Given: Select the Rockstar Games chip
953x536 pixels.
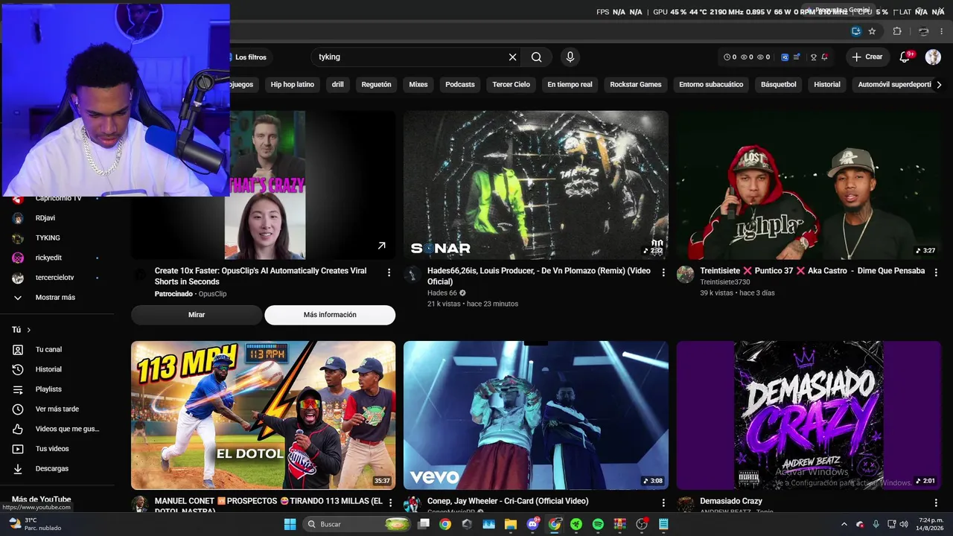Looking at the screenshot, I should 636,85.
